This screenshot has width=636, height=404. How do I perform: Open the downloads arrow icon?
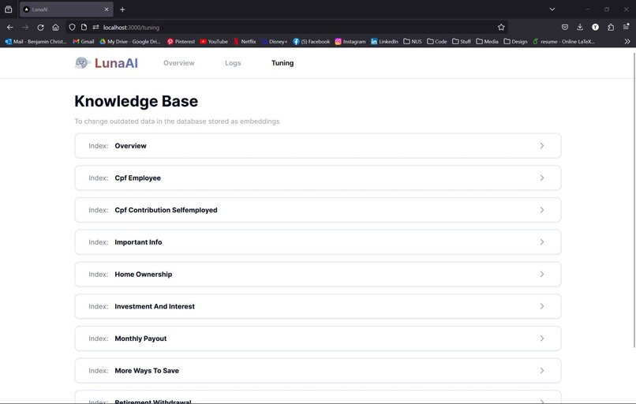580,27
